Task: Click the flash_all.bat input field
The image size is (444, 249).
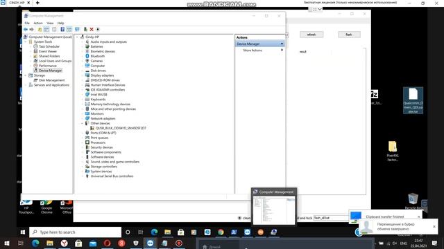Action: pos(332,218)
